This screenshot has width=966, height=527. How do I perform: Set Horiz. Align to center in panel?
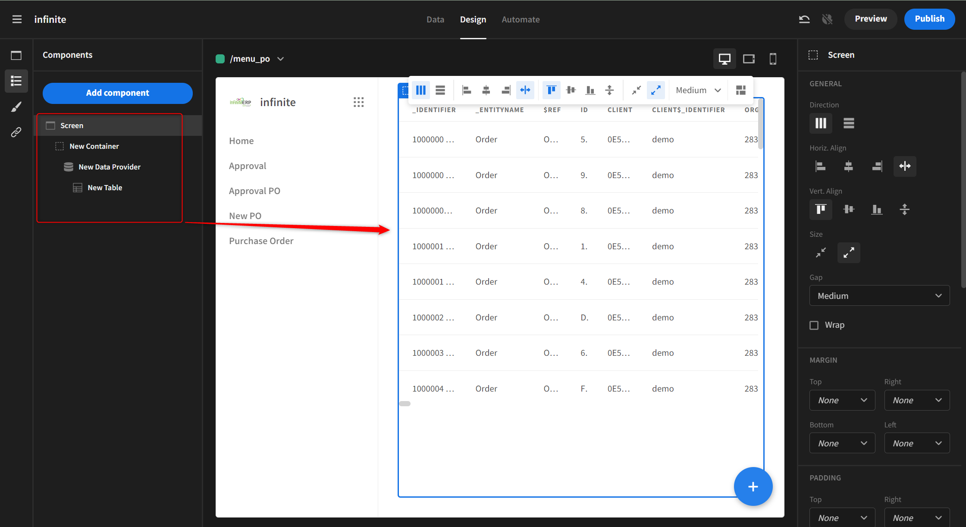[x=848, y=166]
